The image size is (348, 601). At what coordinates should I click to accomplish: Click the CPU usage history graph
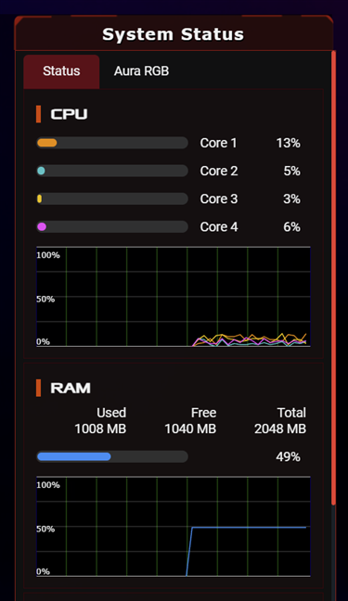coord(174,297)
